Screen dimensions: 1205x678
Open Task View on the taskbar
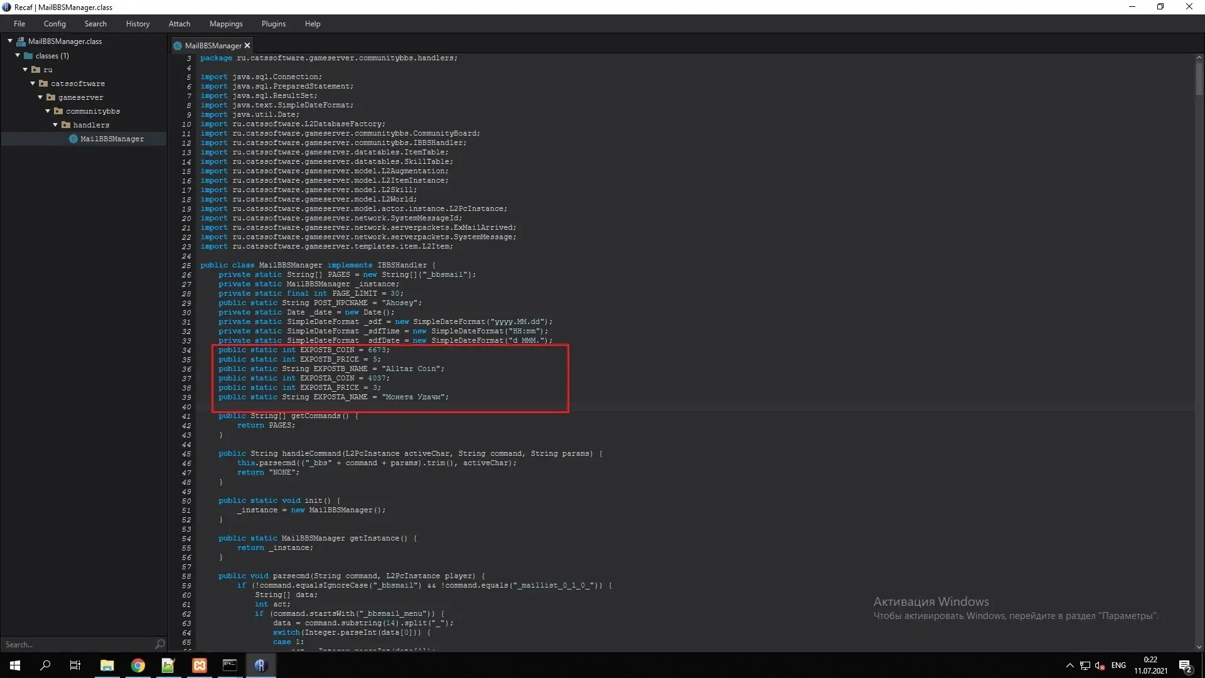[x=75, y=665]
